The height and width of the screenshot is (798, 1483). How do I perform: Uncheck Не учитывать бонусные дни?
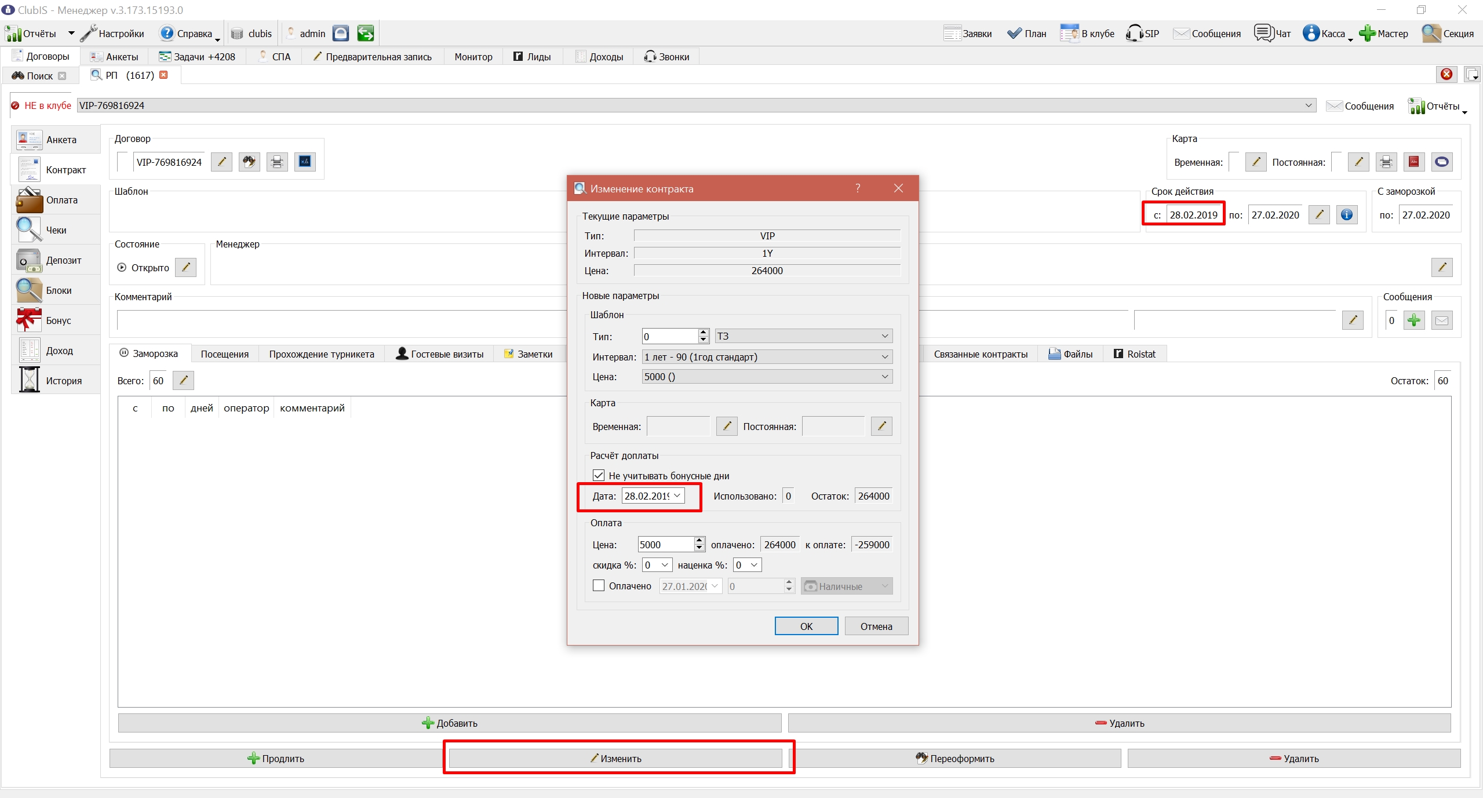point(599,476)
